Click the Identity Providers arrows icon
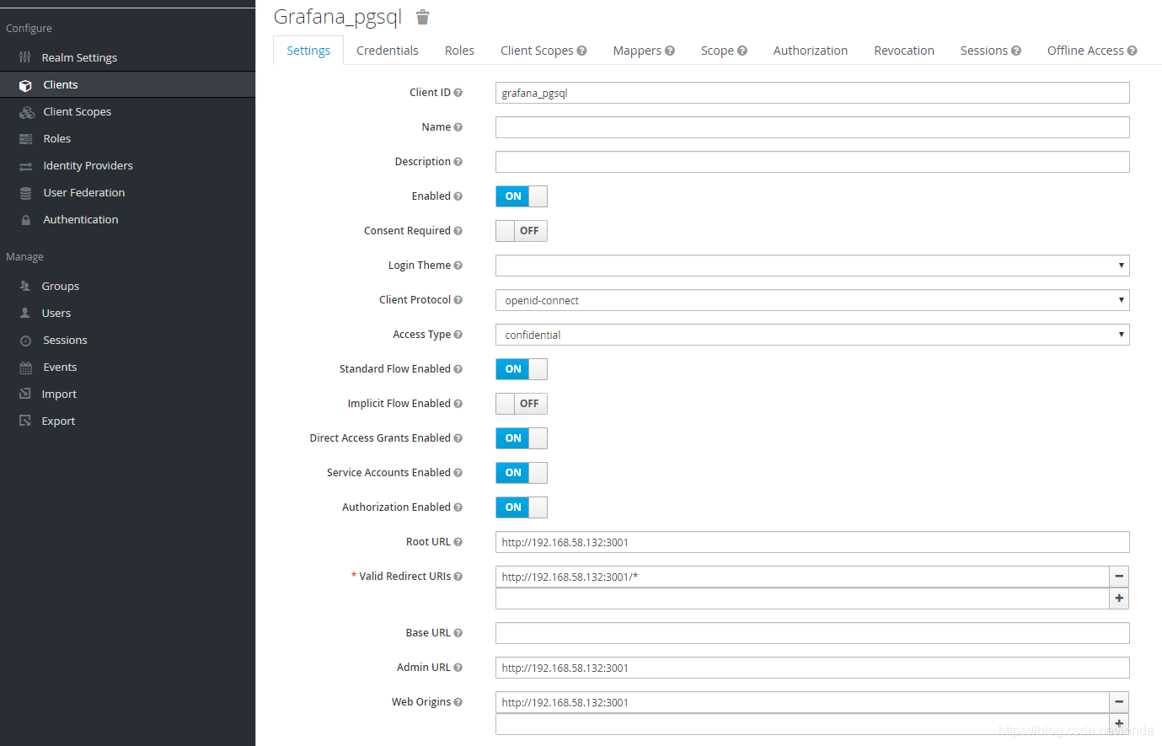1162x746 pixels. (26, 166)
